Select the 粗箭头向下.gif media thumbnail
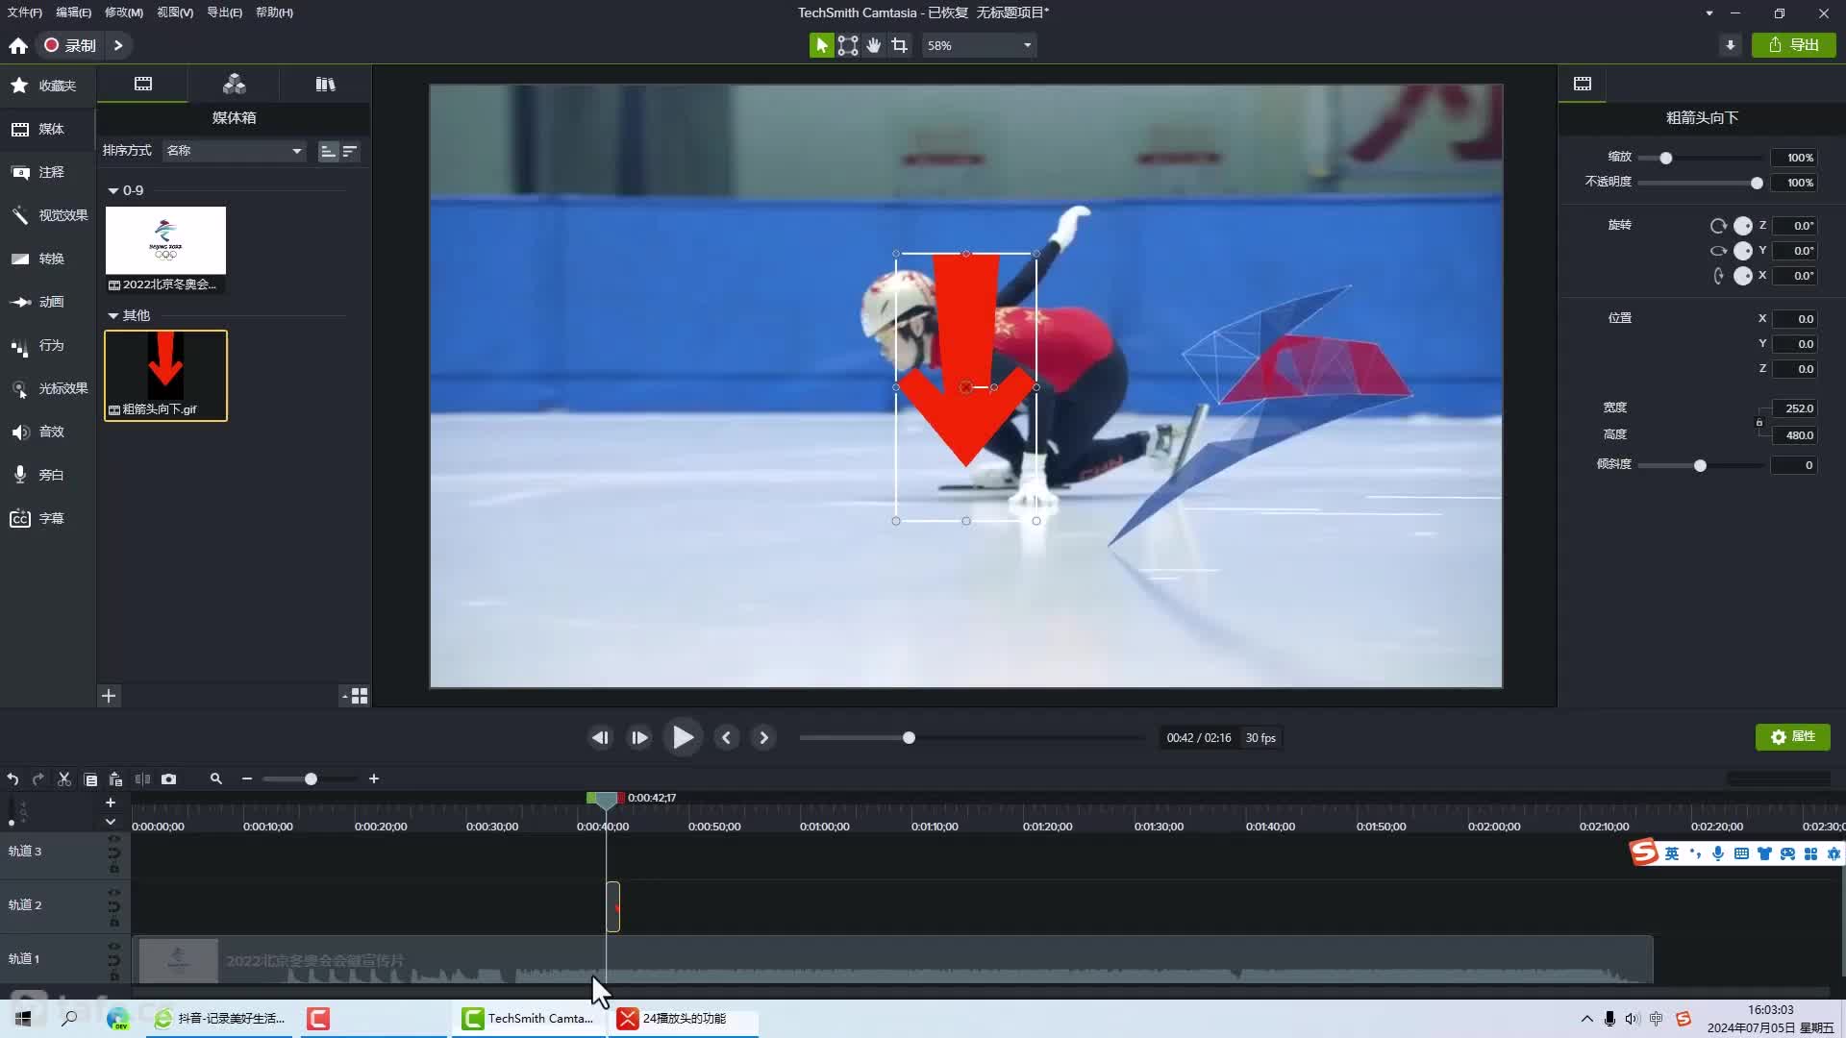 [165, 376]
